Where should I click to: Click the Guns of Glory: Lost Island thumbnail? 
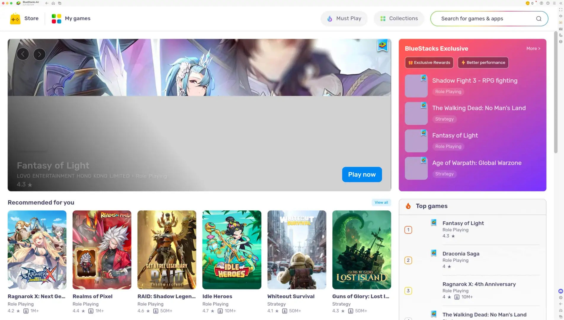point(361,250)
